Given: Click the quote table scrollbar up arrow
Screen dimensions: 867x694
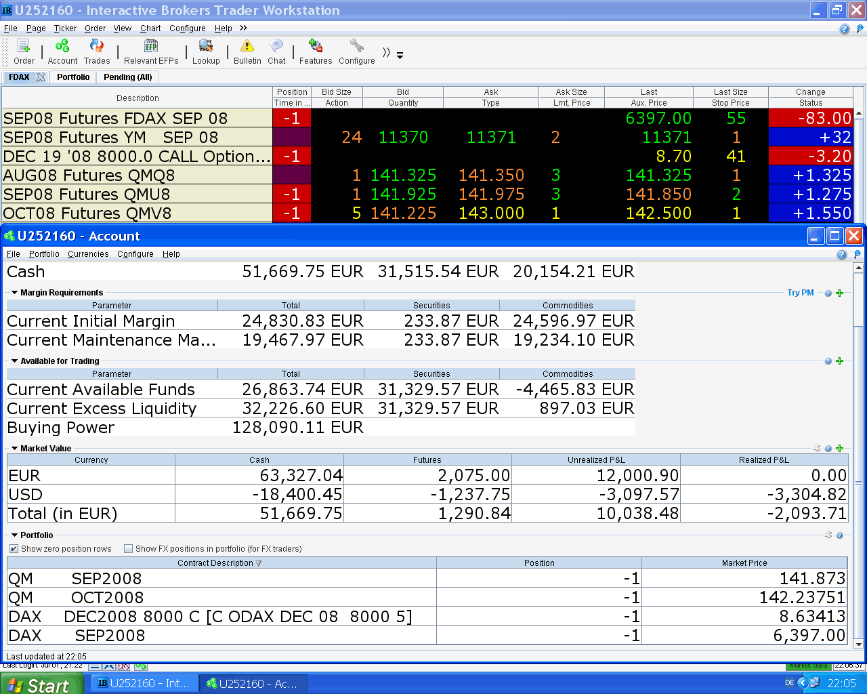Looking at the screenshot, I should coord(859,114).
